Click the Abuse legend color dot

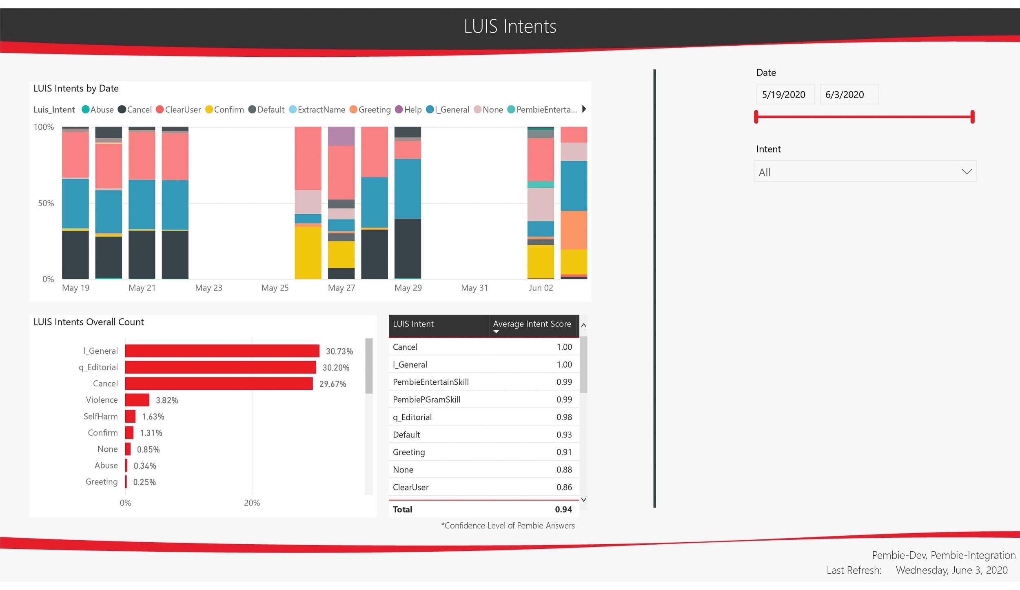click(x=86, y=109)
